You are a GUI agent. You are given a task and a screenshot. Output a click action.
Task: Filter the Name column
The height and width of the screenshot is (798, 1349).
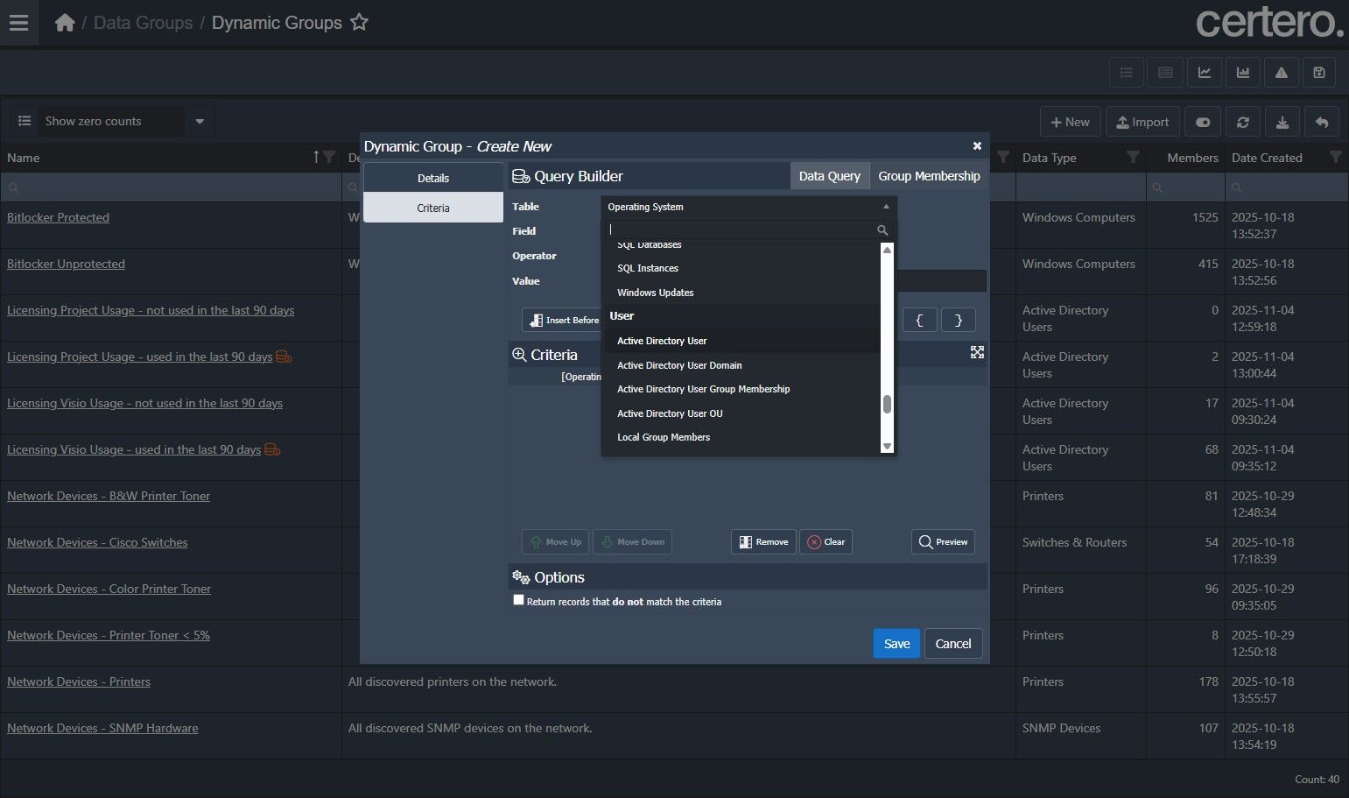[329, 158]
